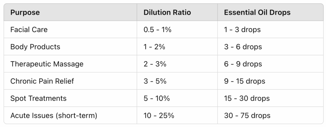This screenshot has height=127, width=326.
Task: Select the Chronic Pain Relief cell
Action: click(x=42, y=81)
